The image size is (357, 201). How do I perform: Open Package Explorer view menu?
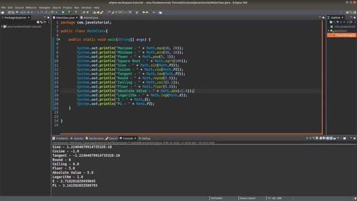click(x=49, y=22)
